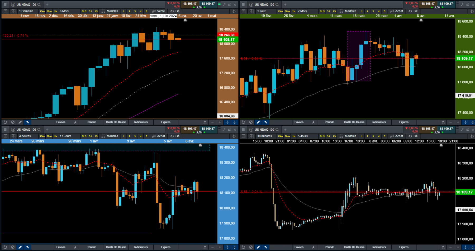
Task: Refresh chart 4 with bottom reload icon
Action: (5, 122)
